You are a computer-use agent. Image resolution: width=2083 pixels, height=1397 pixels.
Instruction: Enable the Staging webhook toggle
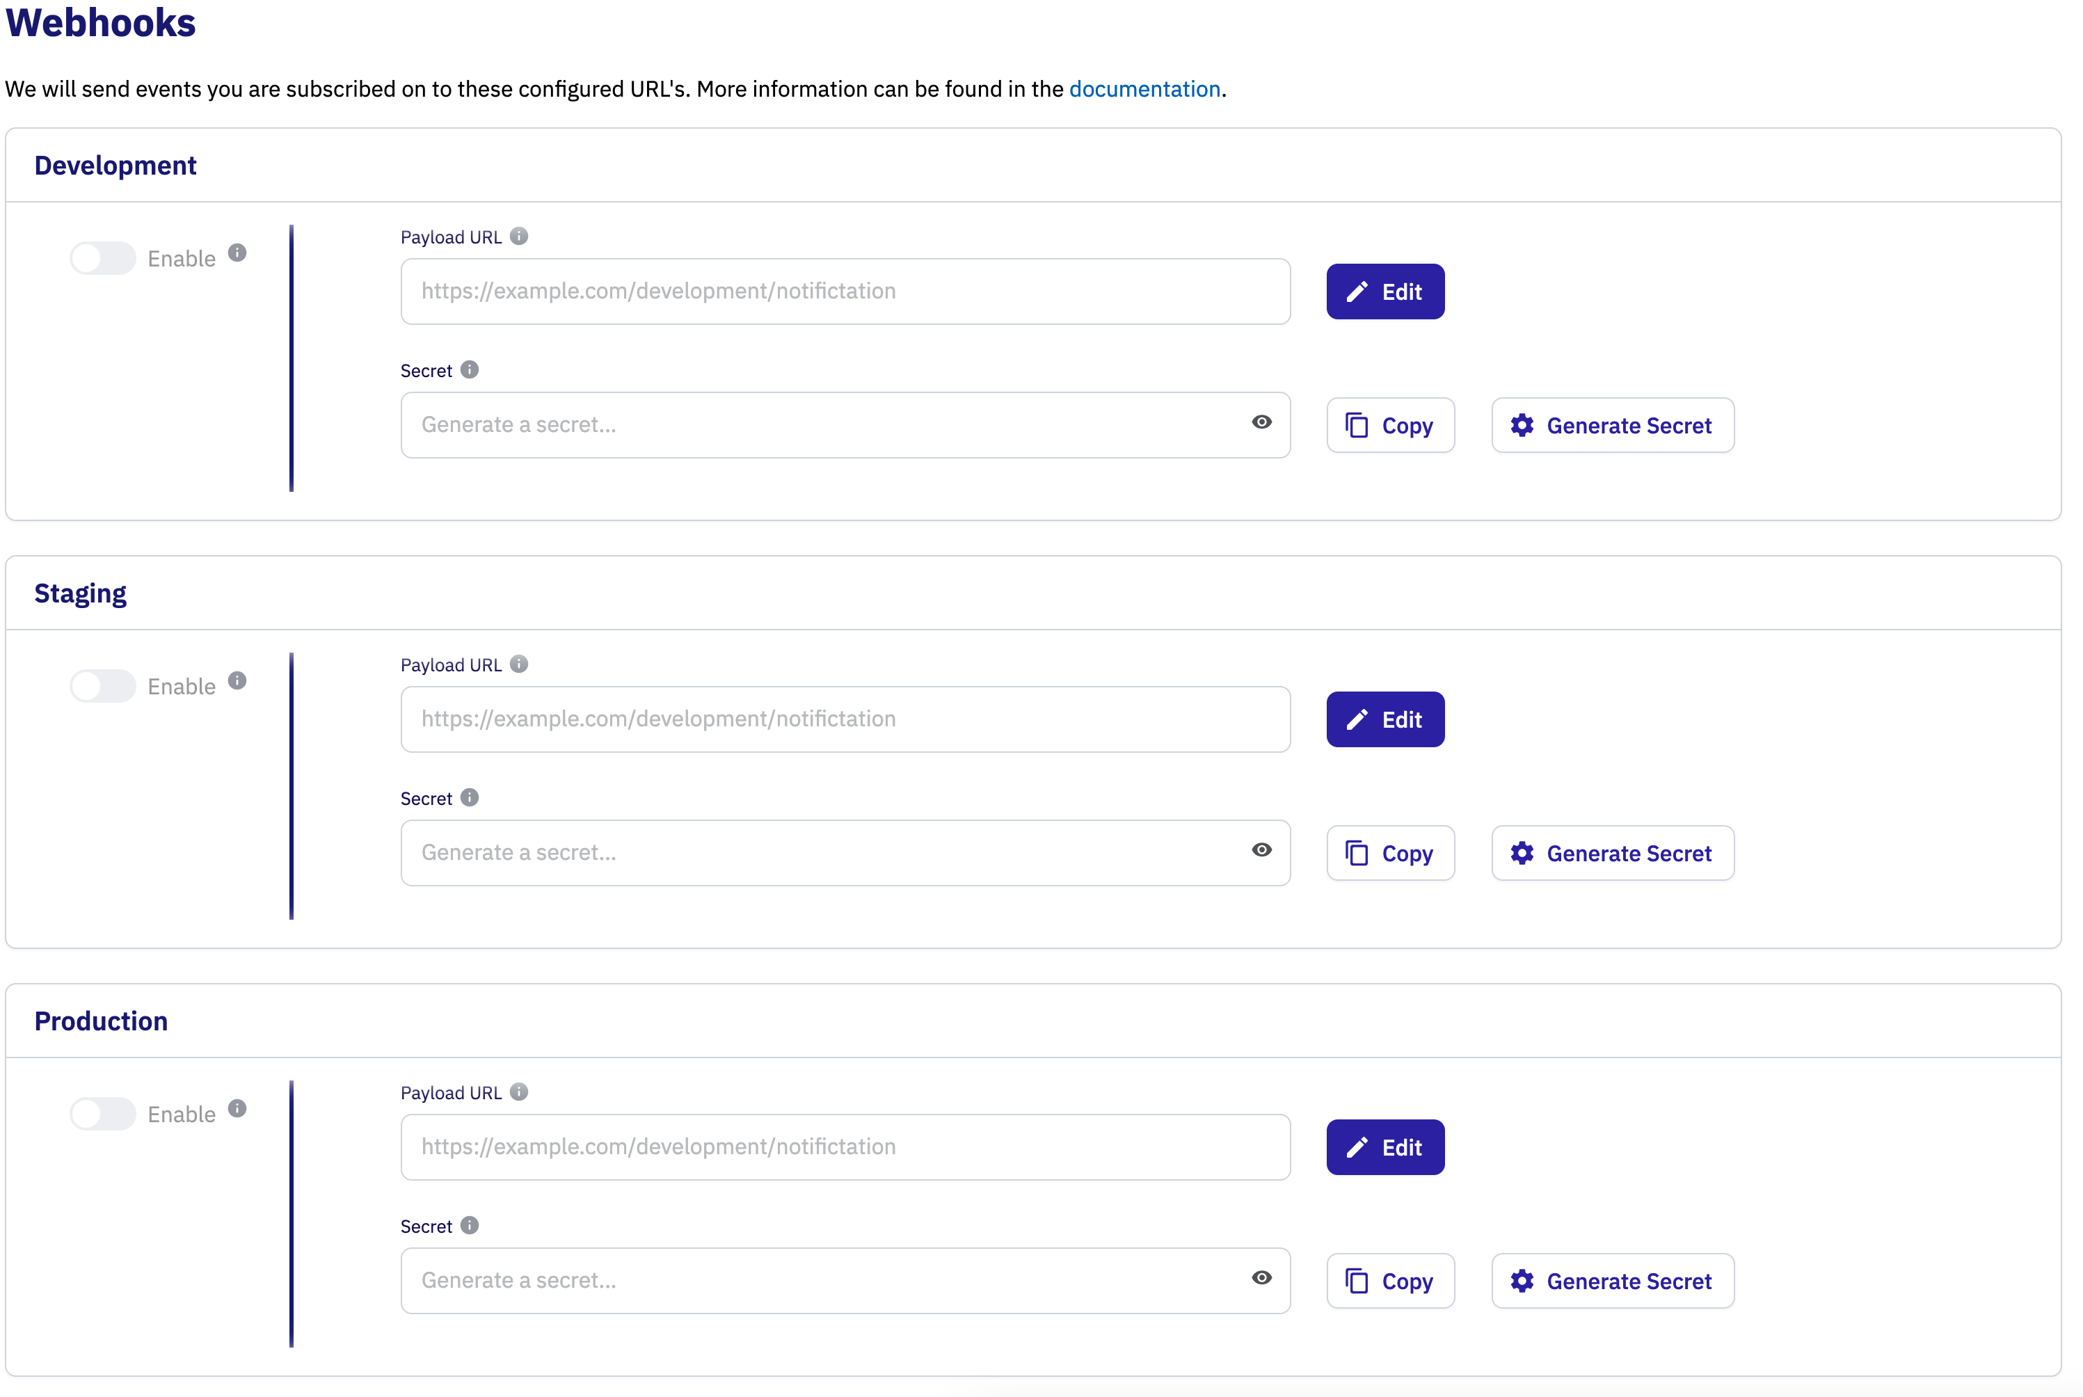click(102, 686)
